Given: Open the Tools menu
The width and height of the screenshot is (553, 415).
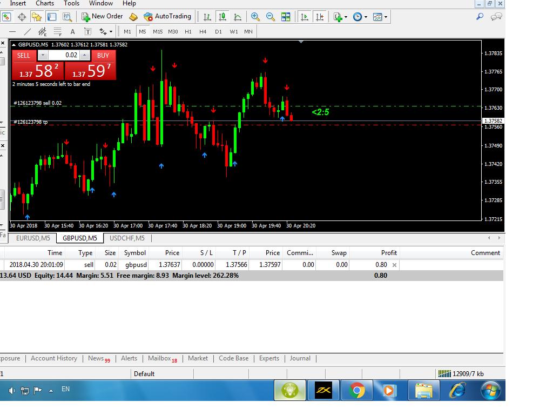Looking at the screenshot, I should coord(72,4).
